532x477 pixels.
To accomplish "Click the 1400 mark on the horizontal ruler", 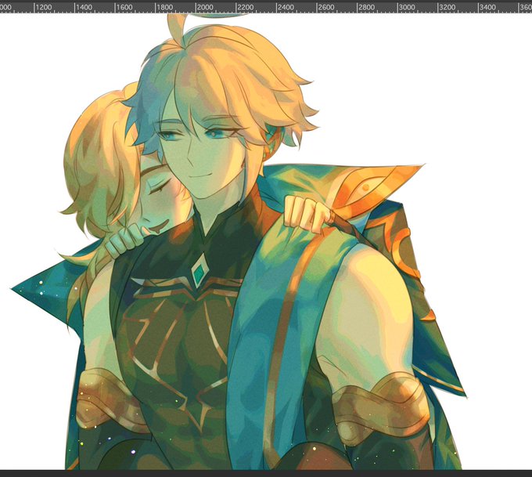I will coord(84,8).
